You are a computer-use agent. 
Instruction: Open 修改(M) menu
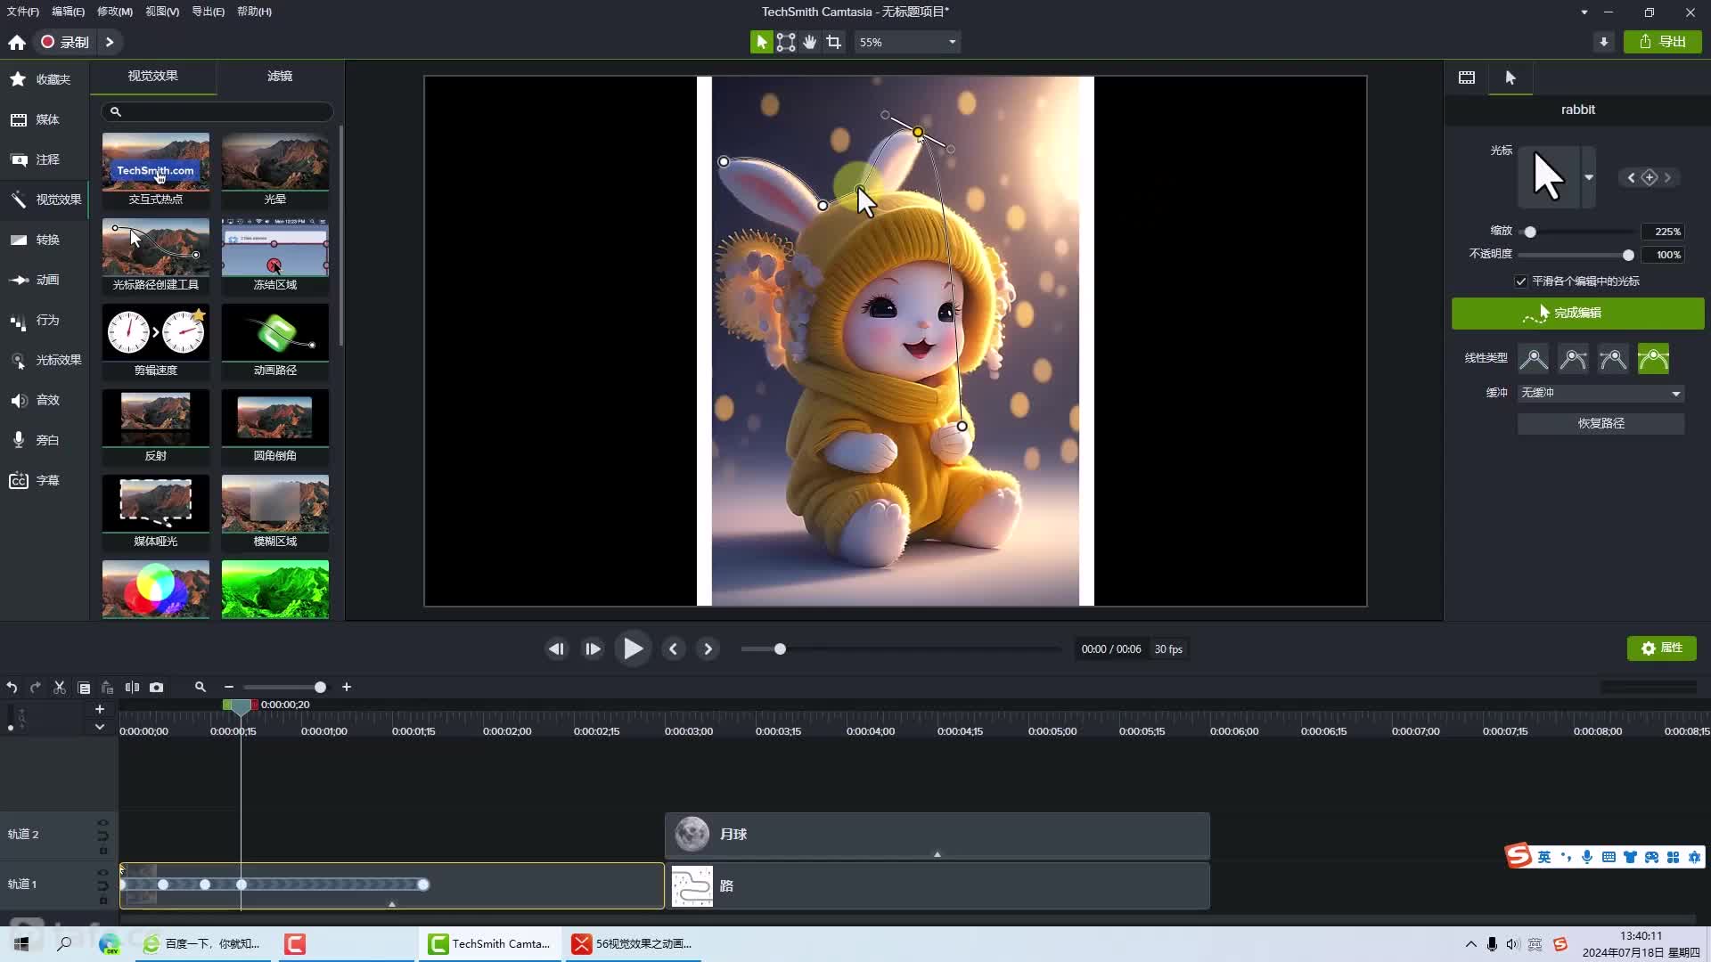tap(114, 12)
